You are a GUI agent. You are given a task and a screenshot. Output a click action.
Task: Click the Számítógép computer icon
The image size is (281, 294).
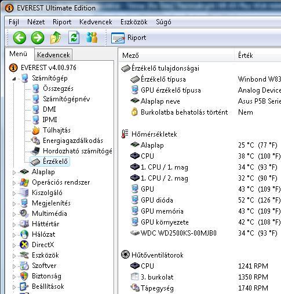[x=24, y=78]
